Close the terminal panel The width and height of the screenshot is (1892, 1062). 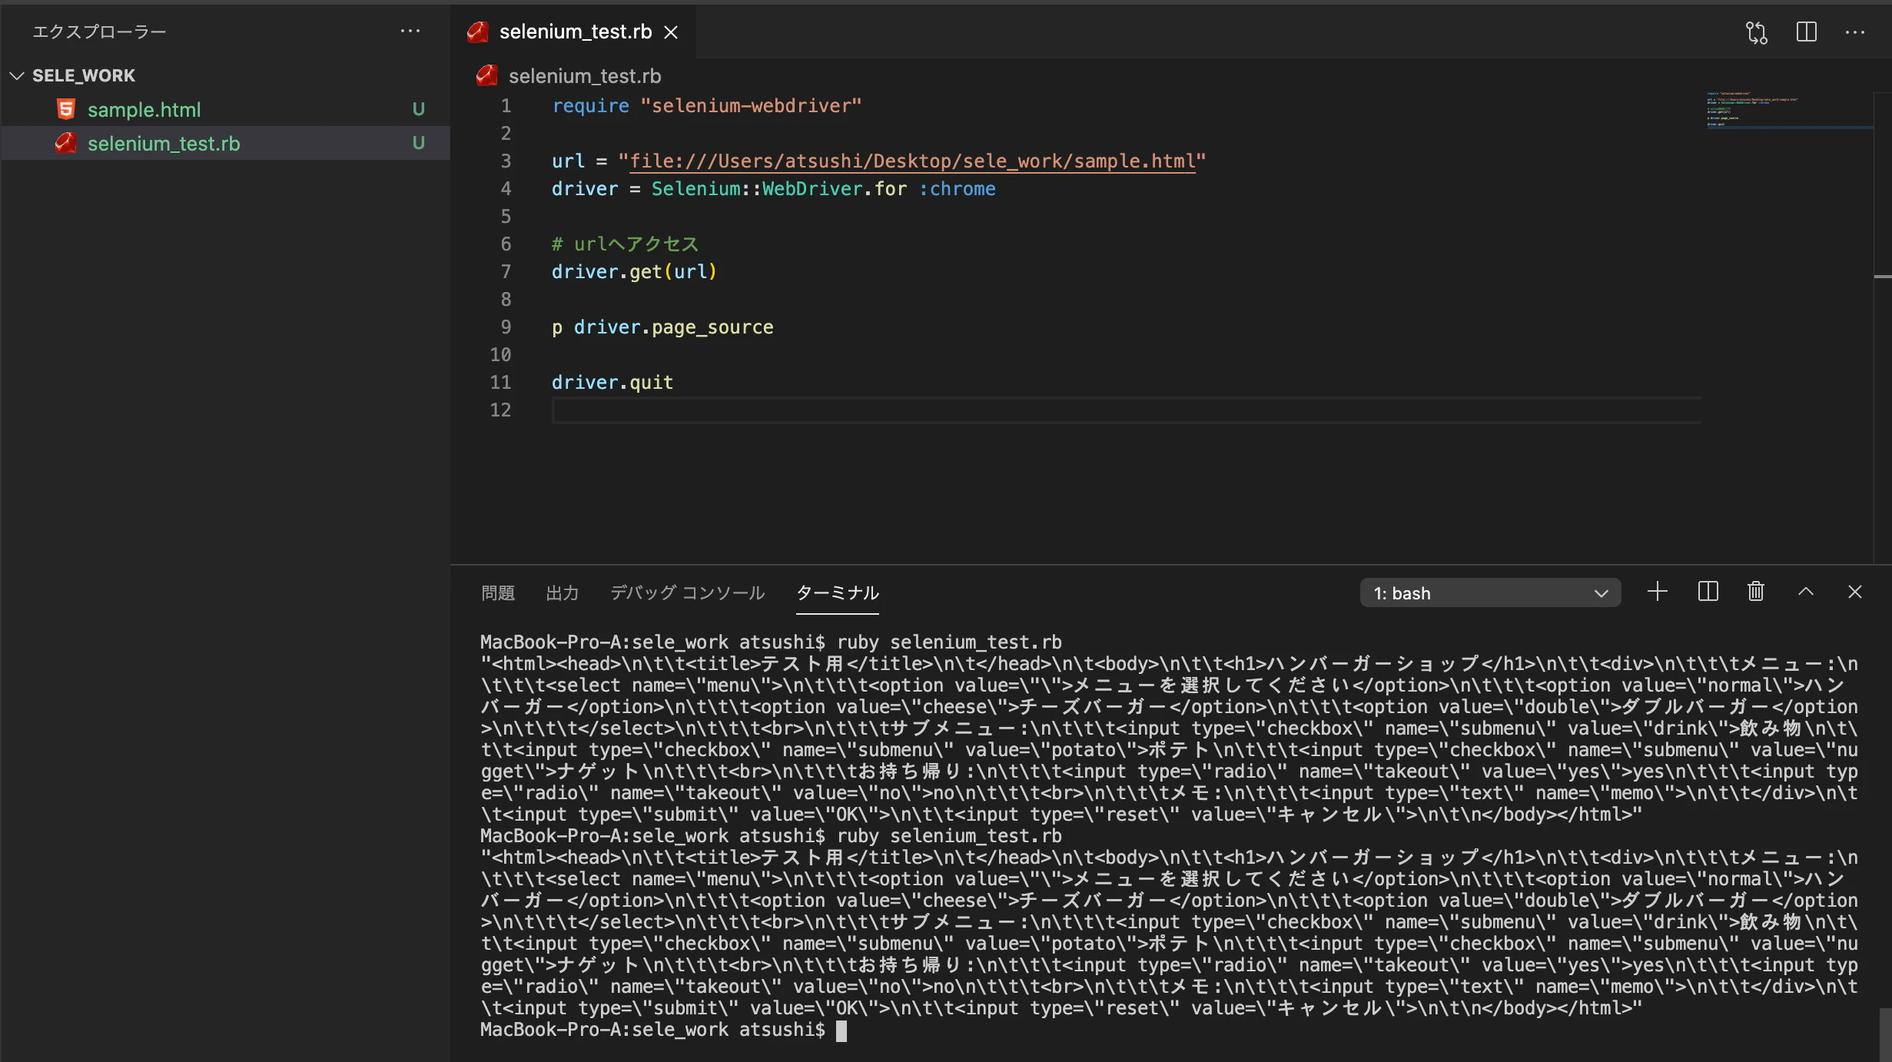pos(1855,592)
